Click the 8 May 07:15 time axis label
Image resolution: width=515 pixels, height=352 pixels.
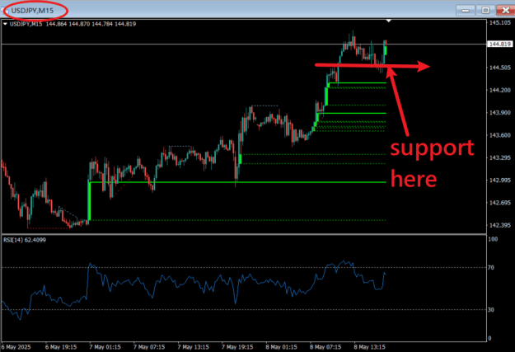pos(325,347)
